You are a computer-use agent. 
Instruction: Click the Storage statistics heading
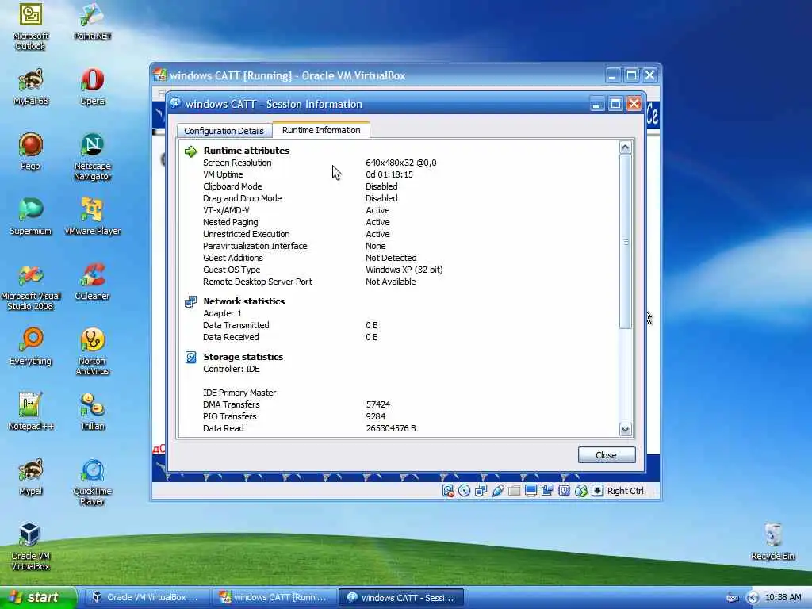tap(243, 357)
